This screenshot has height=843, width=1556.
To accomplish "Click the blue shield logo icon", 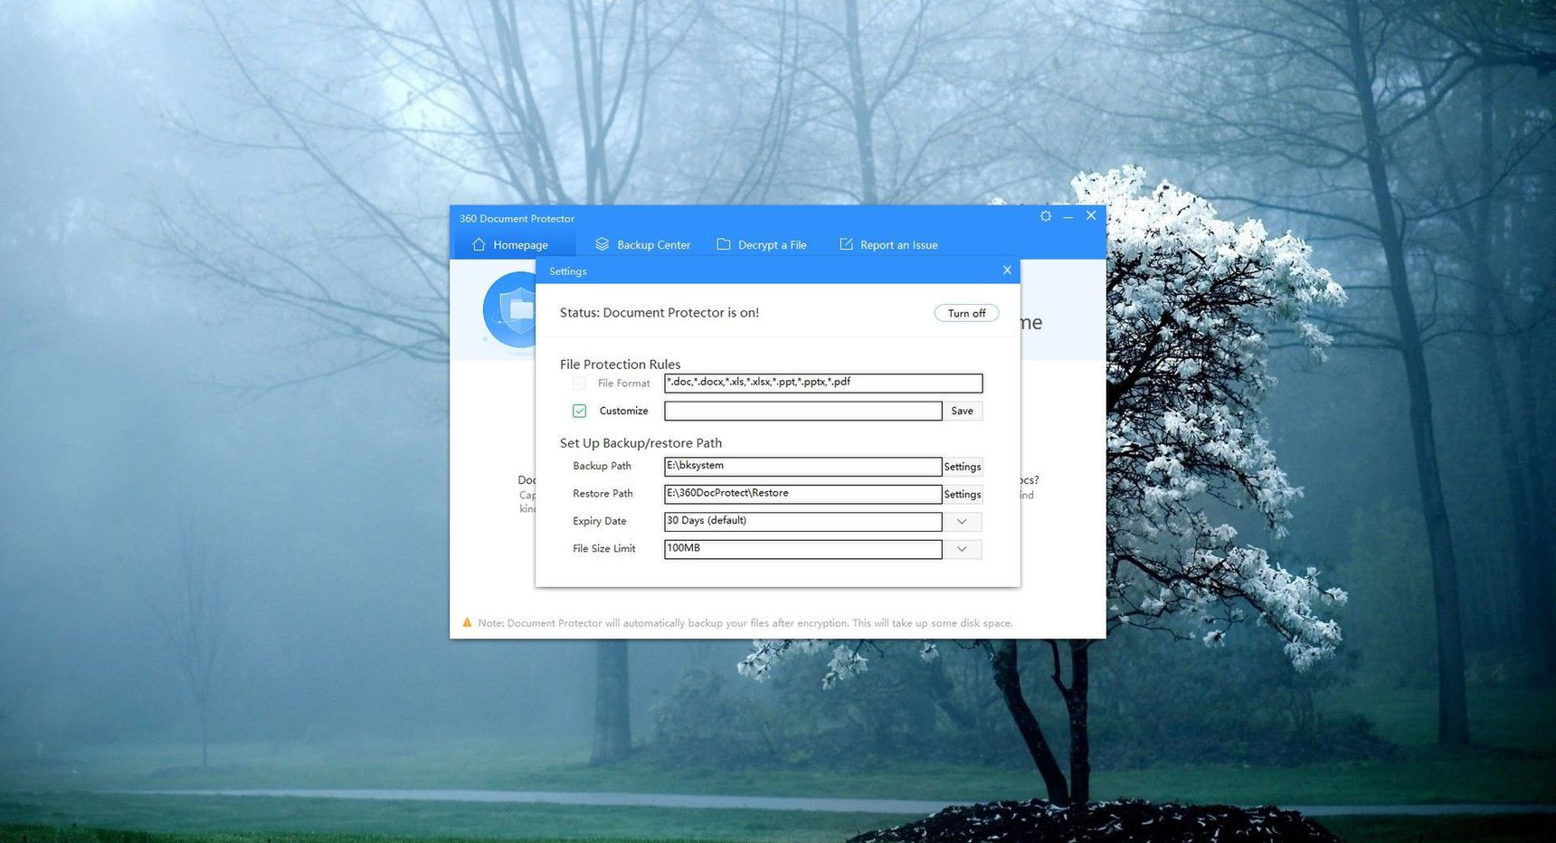I will pyautogui.click(x=510, y=309).
